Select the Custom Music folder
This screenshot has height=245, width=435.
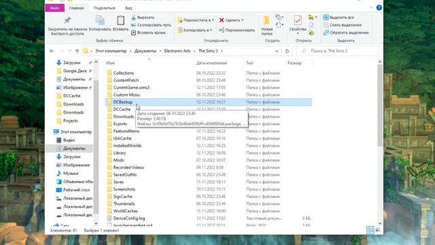click(x=126, y=95)
